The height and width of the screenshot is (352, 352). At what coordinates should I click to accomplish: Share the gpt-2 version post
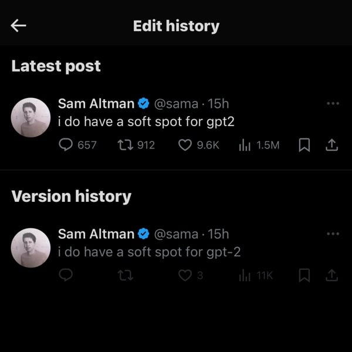pos(331,275)
